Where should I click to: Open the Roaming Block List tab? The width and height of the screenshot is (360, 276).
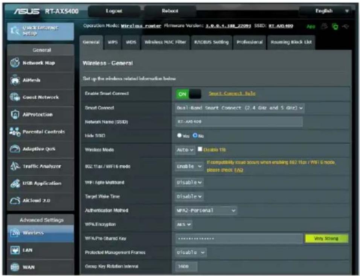coord(291,42)
